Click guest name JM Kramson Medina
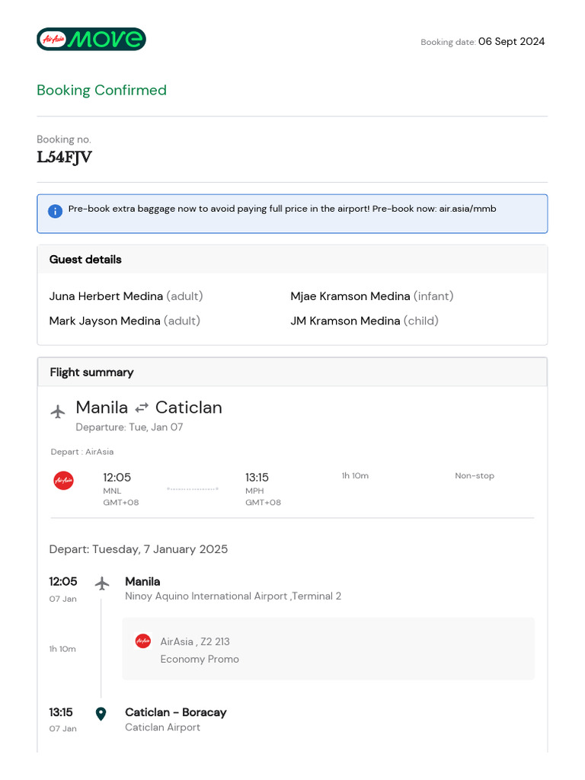 point(345,321)
